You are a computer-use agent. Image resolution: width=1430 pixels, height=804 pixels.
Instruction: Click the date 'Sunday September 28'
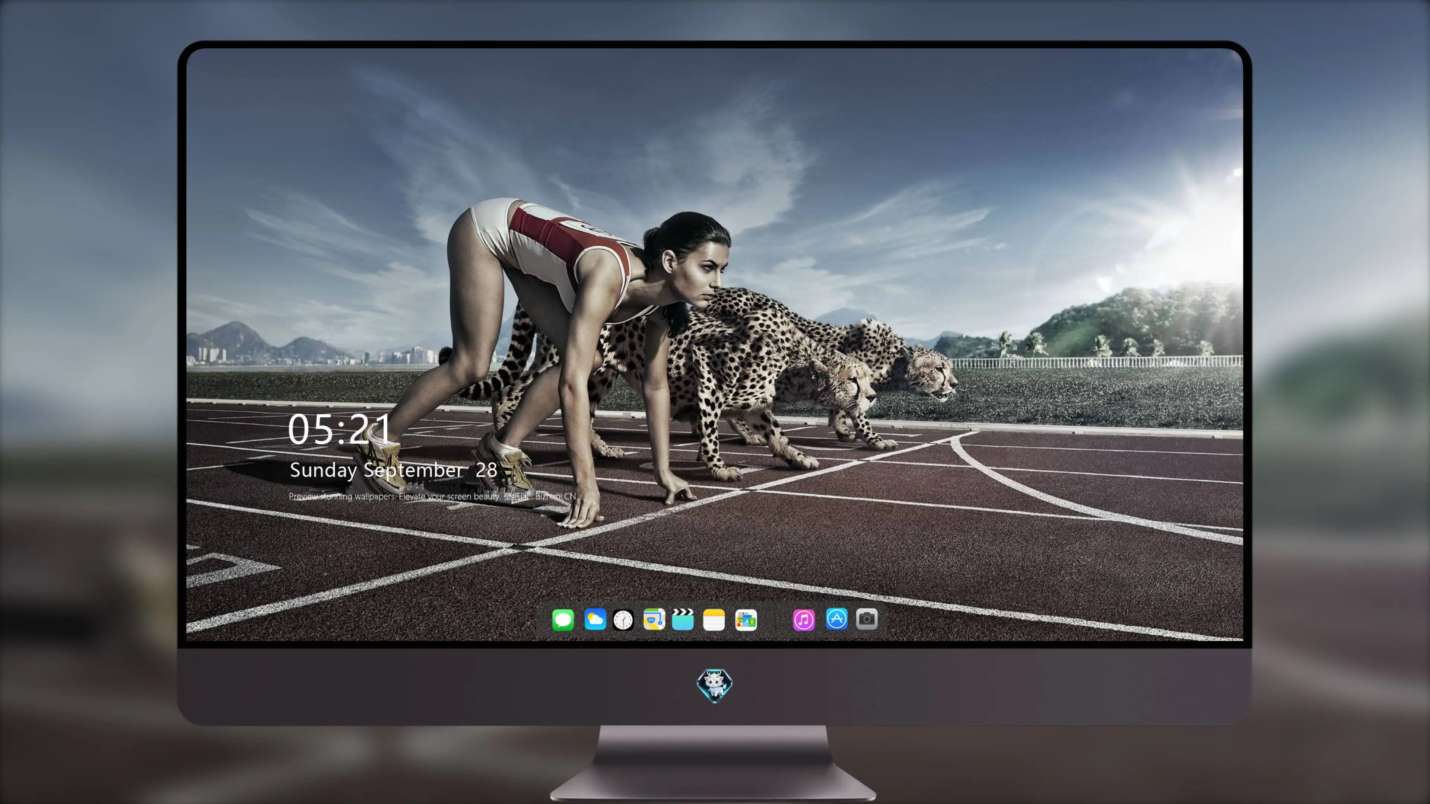(394, 470)
